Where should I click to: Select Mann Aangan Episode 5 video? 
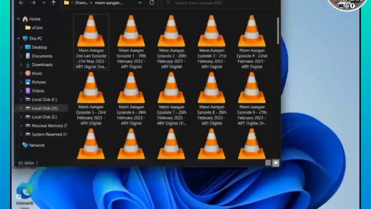coord(91,99)
